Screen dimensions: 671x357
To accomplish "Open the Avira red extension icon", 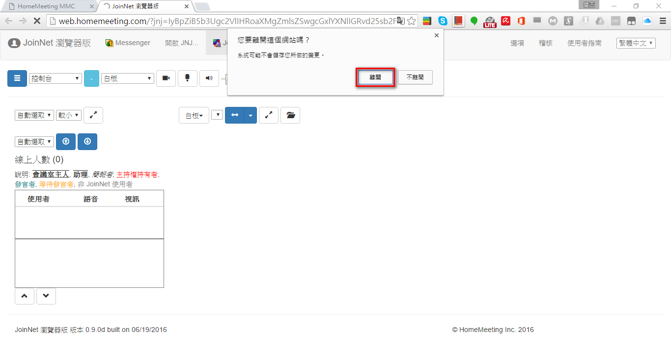I will [505, 21].
